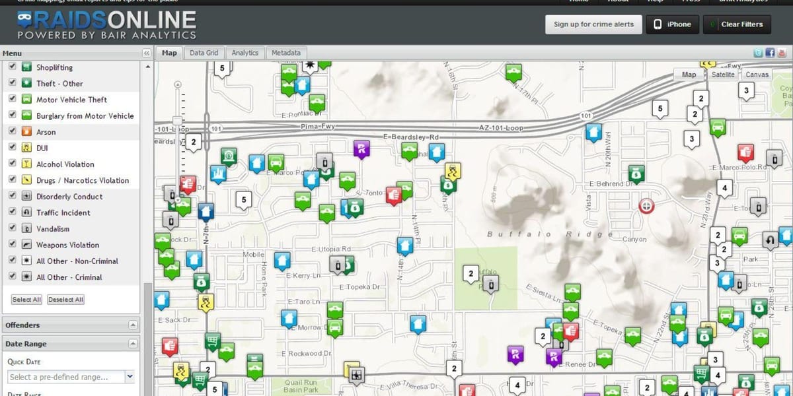Click the Deselect All button

click(x=65, y=300)
